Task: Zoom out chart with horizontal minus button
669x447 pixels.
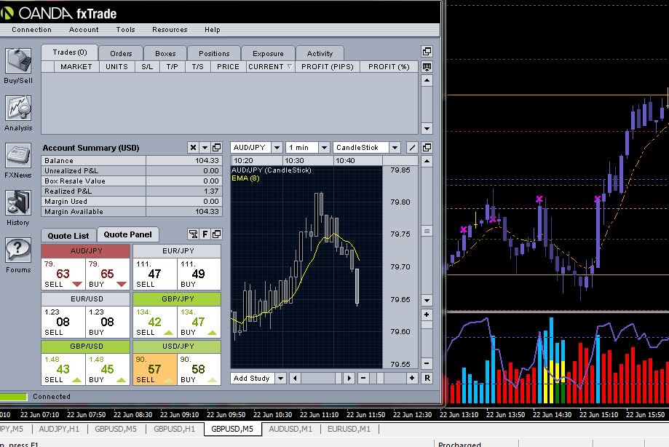Action: pos(363,379)
